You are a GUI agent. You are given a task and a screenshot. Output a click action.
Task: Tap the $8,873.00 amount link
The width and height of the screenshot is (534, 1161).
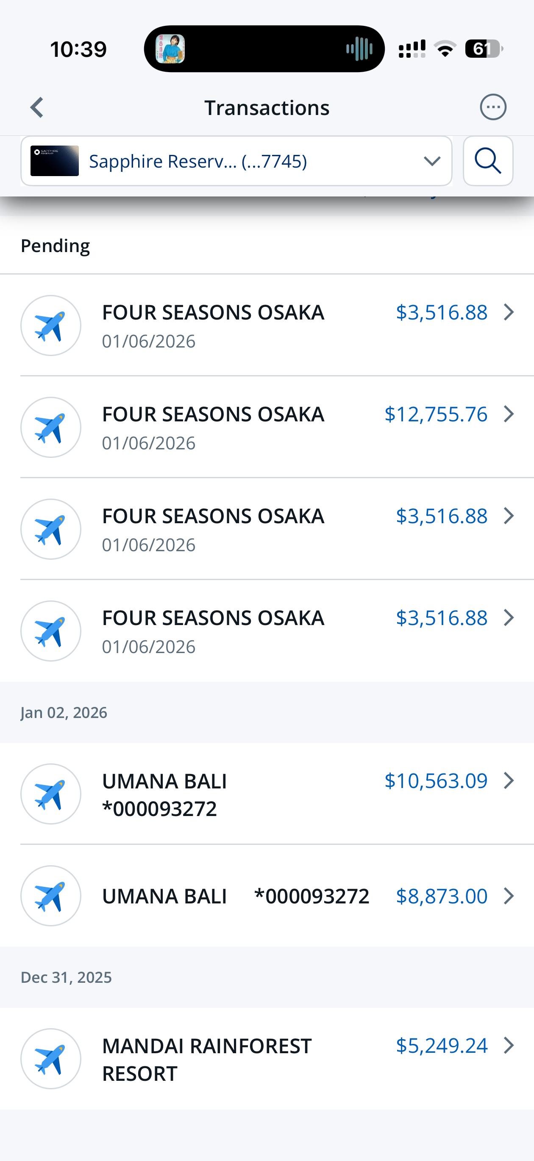click(x=441, y=896)
